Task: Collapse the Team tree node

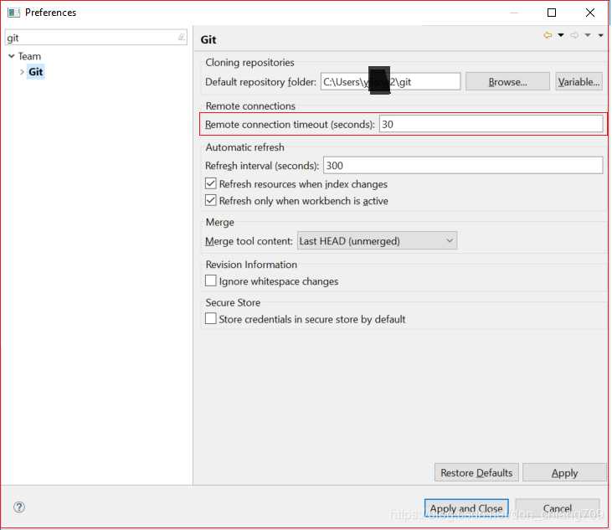Action: pyautogui.click(x=12, y=56)
